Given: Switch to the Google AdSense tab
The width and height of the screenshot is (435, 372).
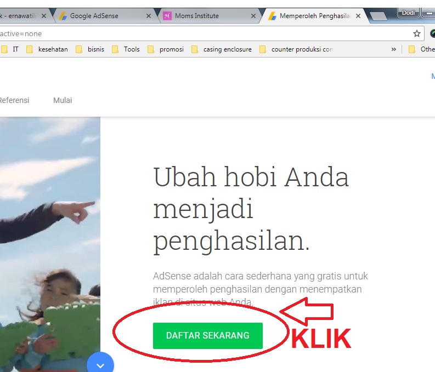Looking at the screenshot, I should pyautogui.click(x=105, y=16).
